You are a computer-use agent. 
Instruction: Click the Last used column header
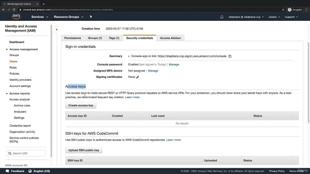[x=200, y=116]
